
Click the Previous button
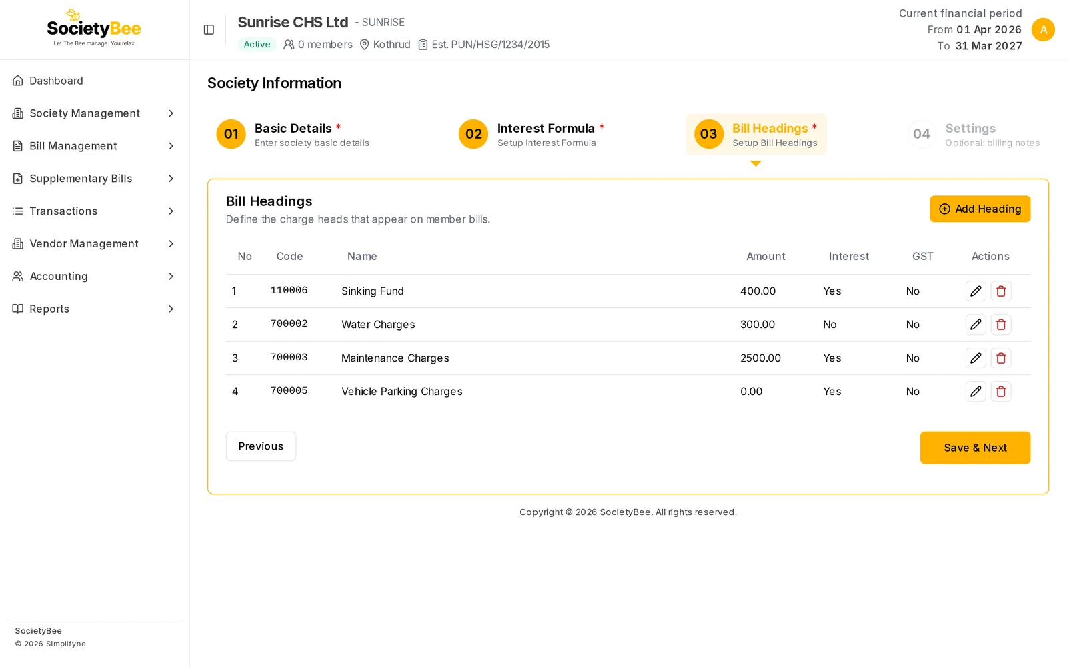click(261, 446)
